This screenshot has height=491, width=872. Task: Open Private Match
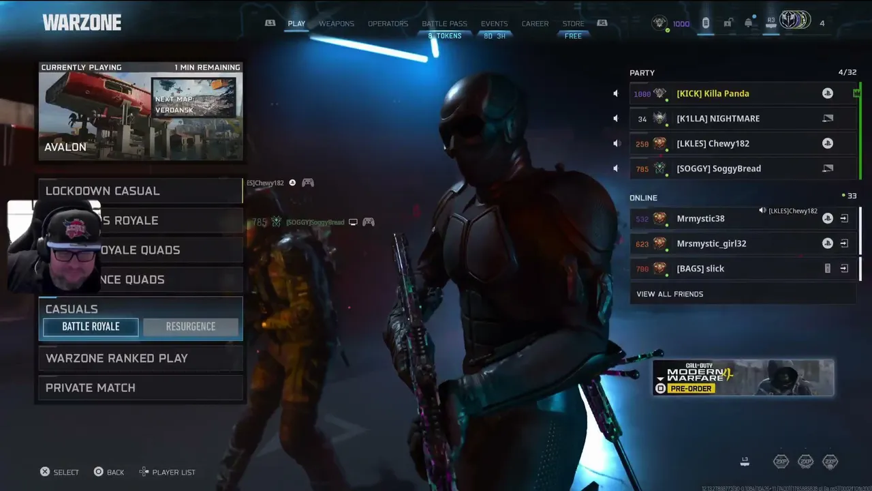pyautogui.click(x=141, y=388)
